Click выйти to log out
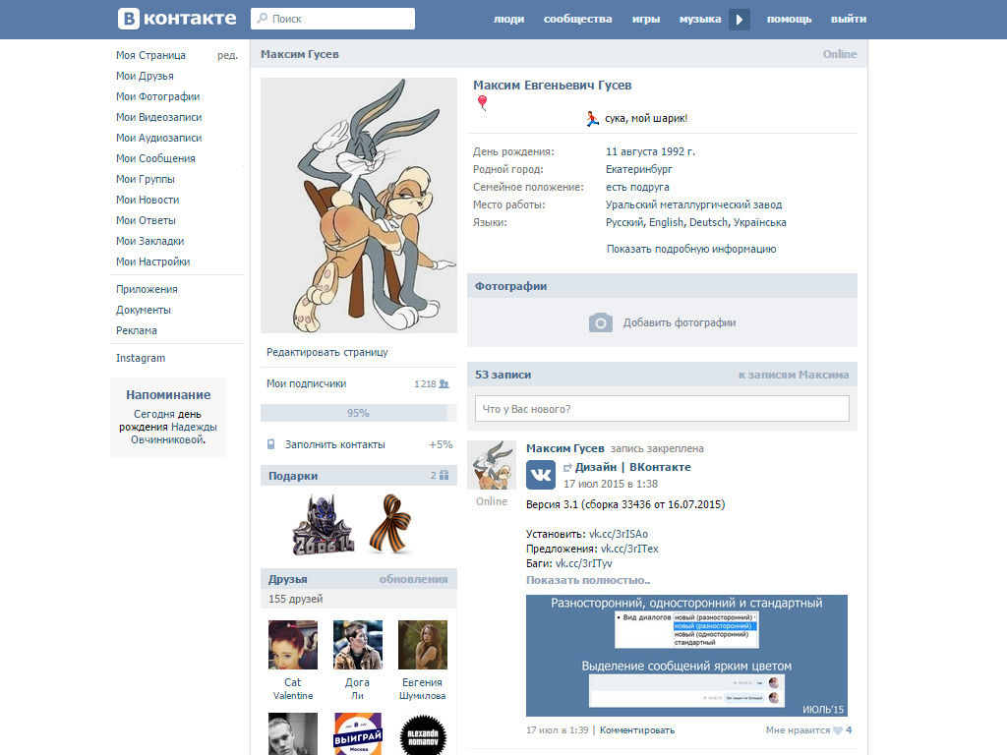The width and height of the screenshot is (1007, 755). point(849,20)
